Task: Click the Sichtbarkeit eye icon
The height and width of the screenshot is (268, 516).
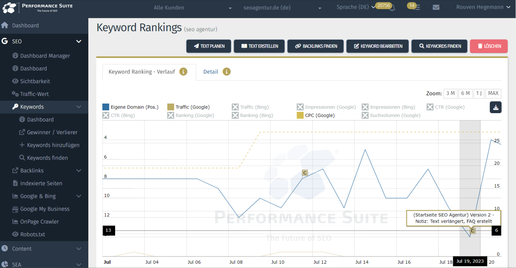Action: 15,81
